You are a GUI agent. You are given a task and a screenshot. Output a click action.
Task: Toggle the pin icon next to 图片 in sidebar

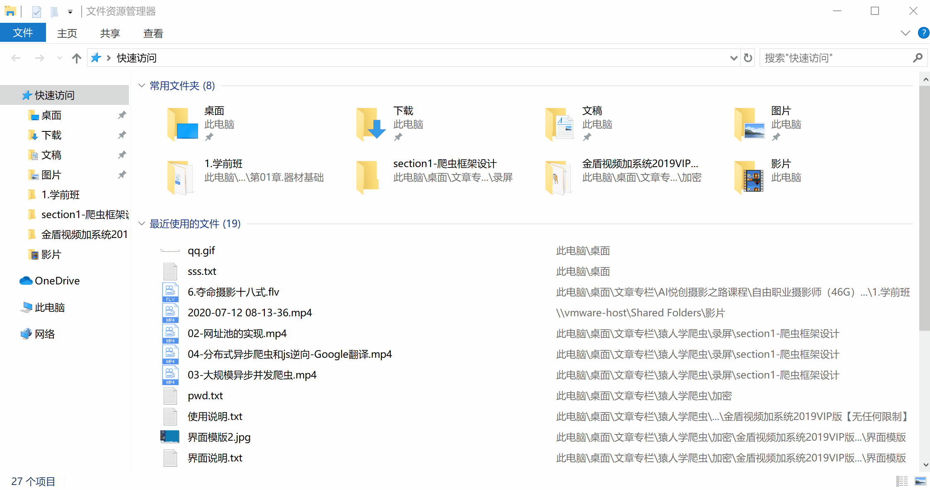tap(122, 175)
